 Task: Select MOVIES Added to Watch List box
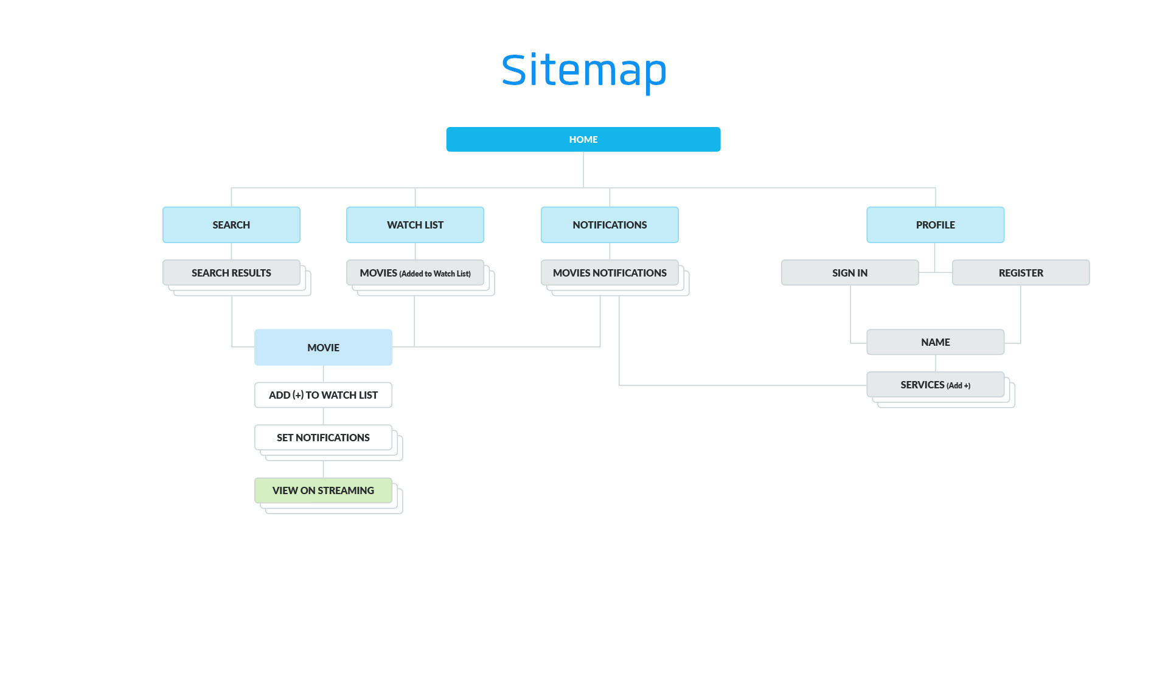pos(415,273)
